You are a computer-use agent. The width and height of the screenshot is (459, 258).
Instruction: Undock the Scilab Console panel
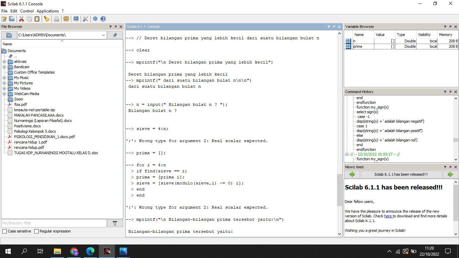coord(334,27)
